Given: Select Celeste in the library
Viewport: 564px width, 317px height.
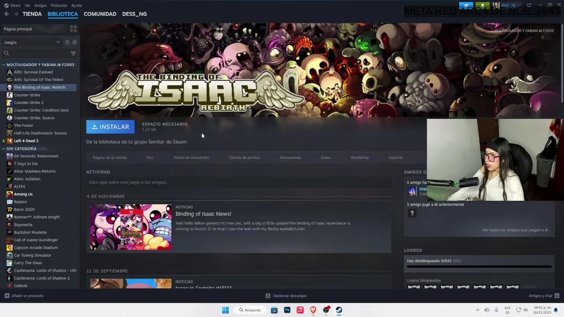Looking at the screenshot, I should (20, 286).
